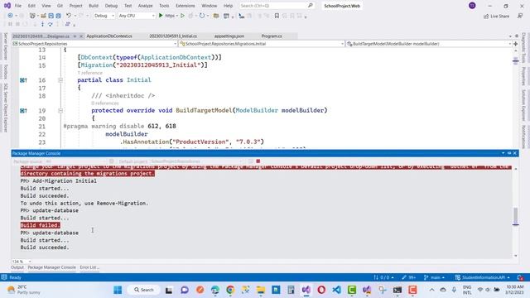This screenshot has width=530, height=298.
Task: Click the Live Share button
Action: [496, 16]
